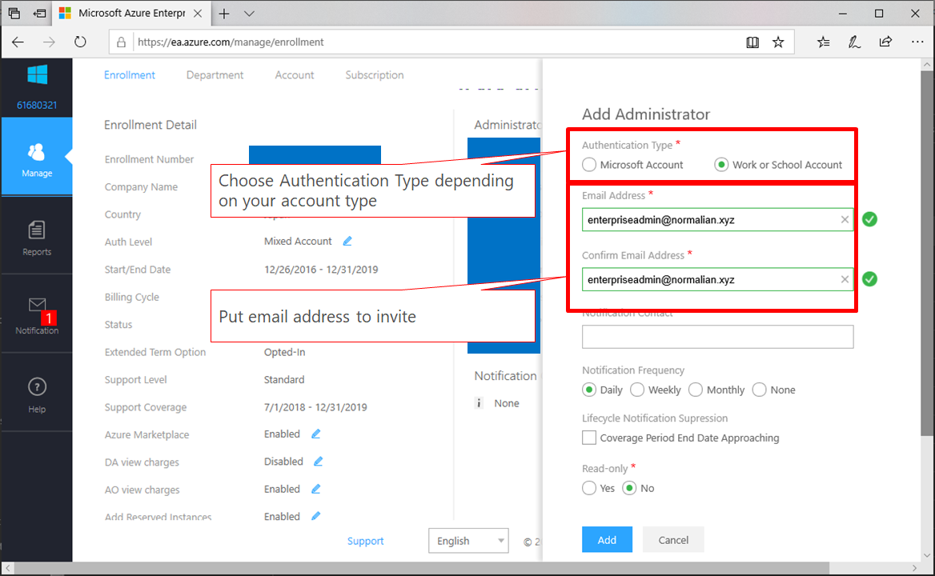Click the Cancel button
The width and height of the screenshot is (935, 576).
pyautogui.click(x=673, y=540)
